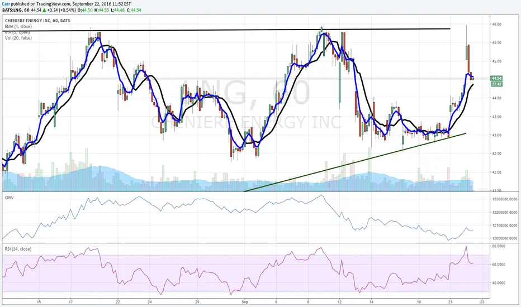
Task: Click the 45.00 price axis label
Action: tap(497, 61)
